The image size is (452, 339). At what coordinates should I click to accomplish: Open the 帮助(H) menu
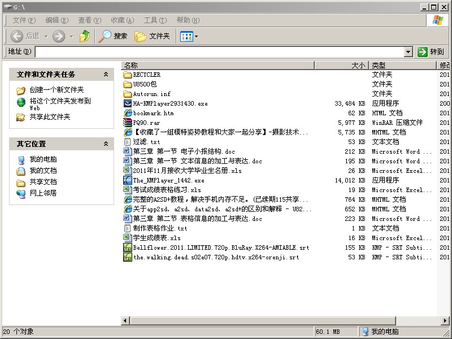188,20
